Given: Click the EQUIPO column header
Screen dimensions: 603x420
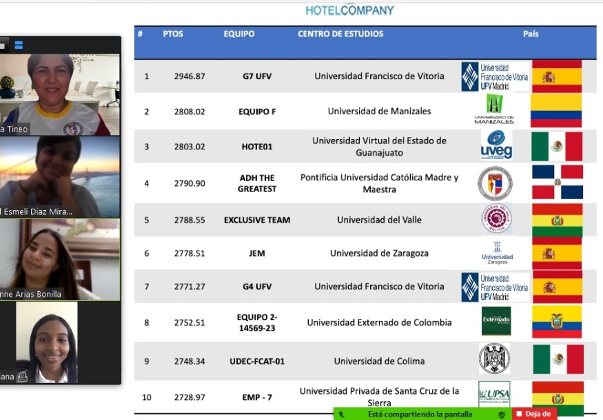Looking at the screenshot, I should coord(239,34).
